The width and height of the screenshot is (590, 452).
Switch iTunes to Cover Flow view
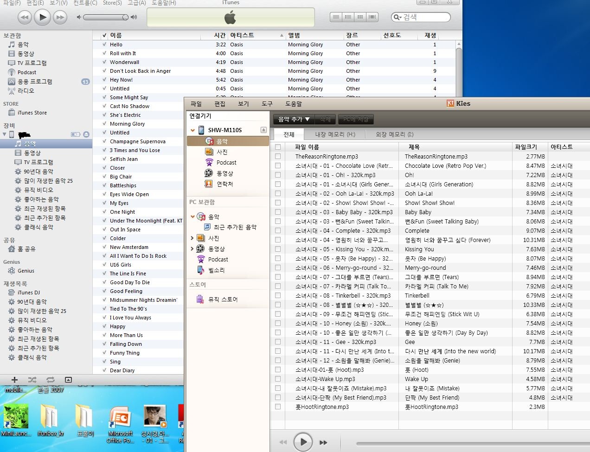[x=372, y=17]
